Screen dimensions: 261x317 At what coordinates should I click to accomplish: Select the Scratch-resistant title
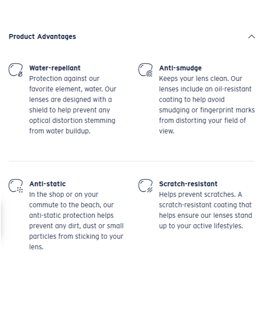click(x=188, y=184)
